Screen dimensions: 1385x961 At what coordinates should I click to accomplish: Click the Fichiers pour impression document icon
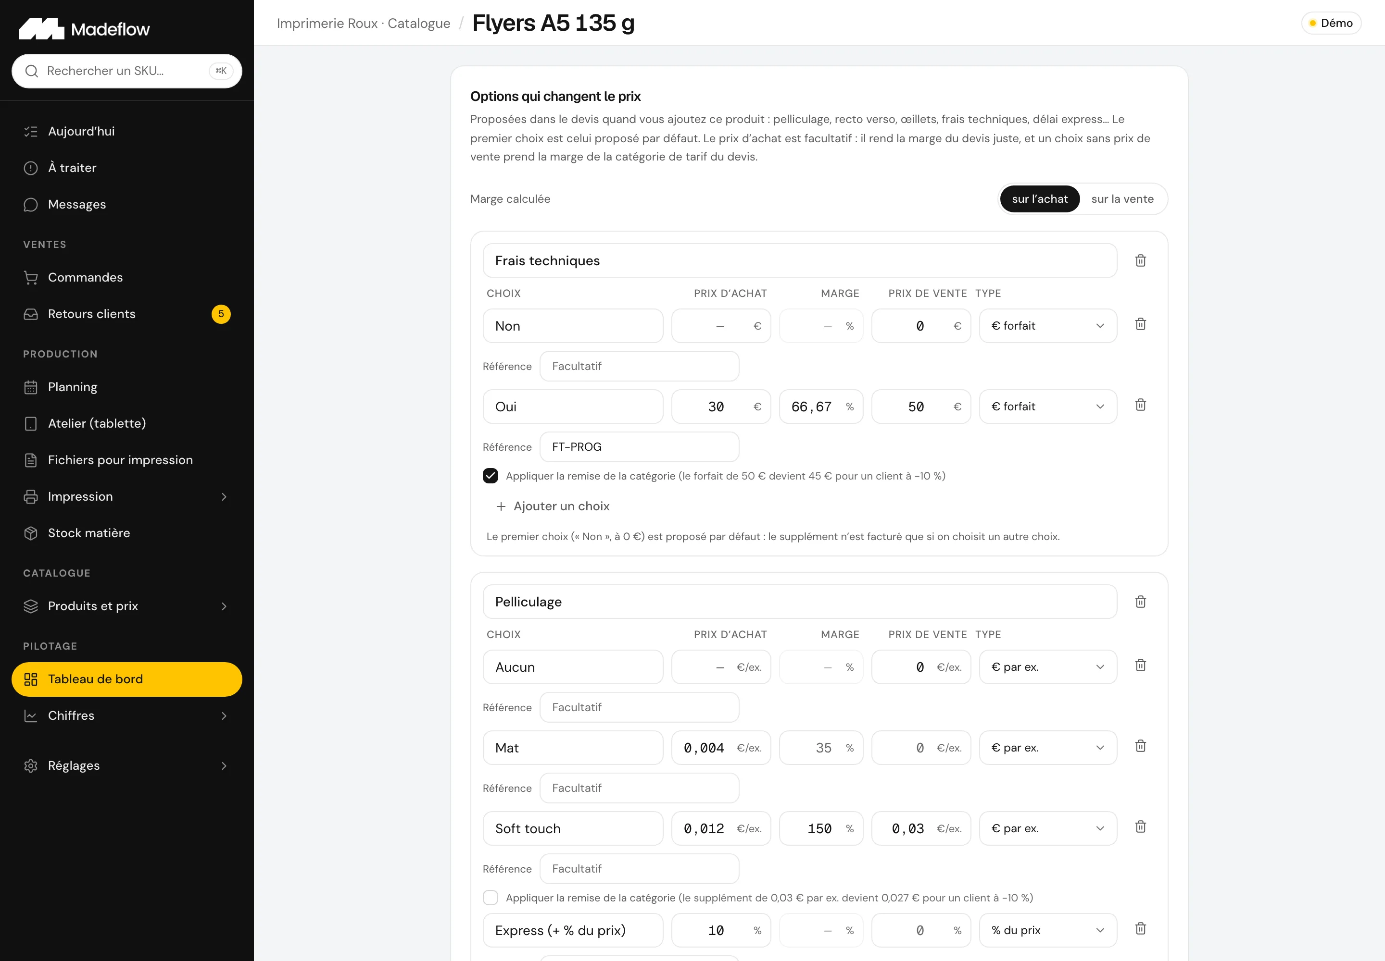pyautogui.click(x=31, y=461)
